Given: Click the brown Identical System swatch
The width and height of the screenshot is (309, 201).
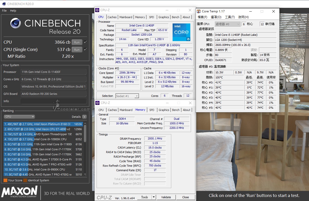Looking at the screenshot, I should [x=25, y=180].
